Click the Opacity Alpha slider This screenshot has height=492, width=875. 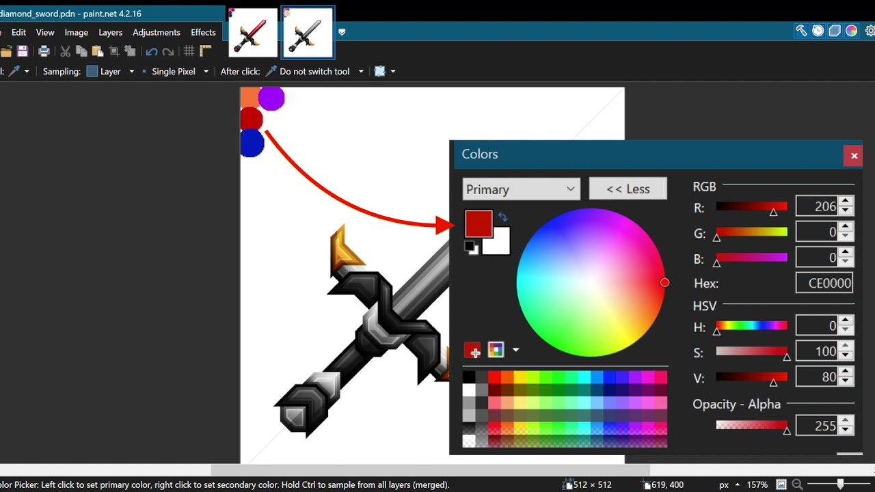pos(751,426)
